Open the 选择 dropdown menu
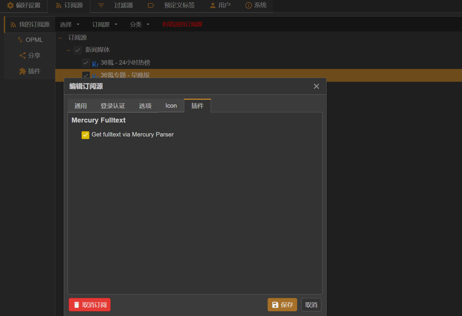Image resolution: width=462 pixels, height=316 pixels. tap(70, 24)
